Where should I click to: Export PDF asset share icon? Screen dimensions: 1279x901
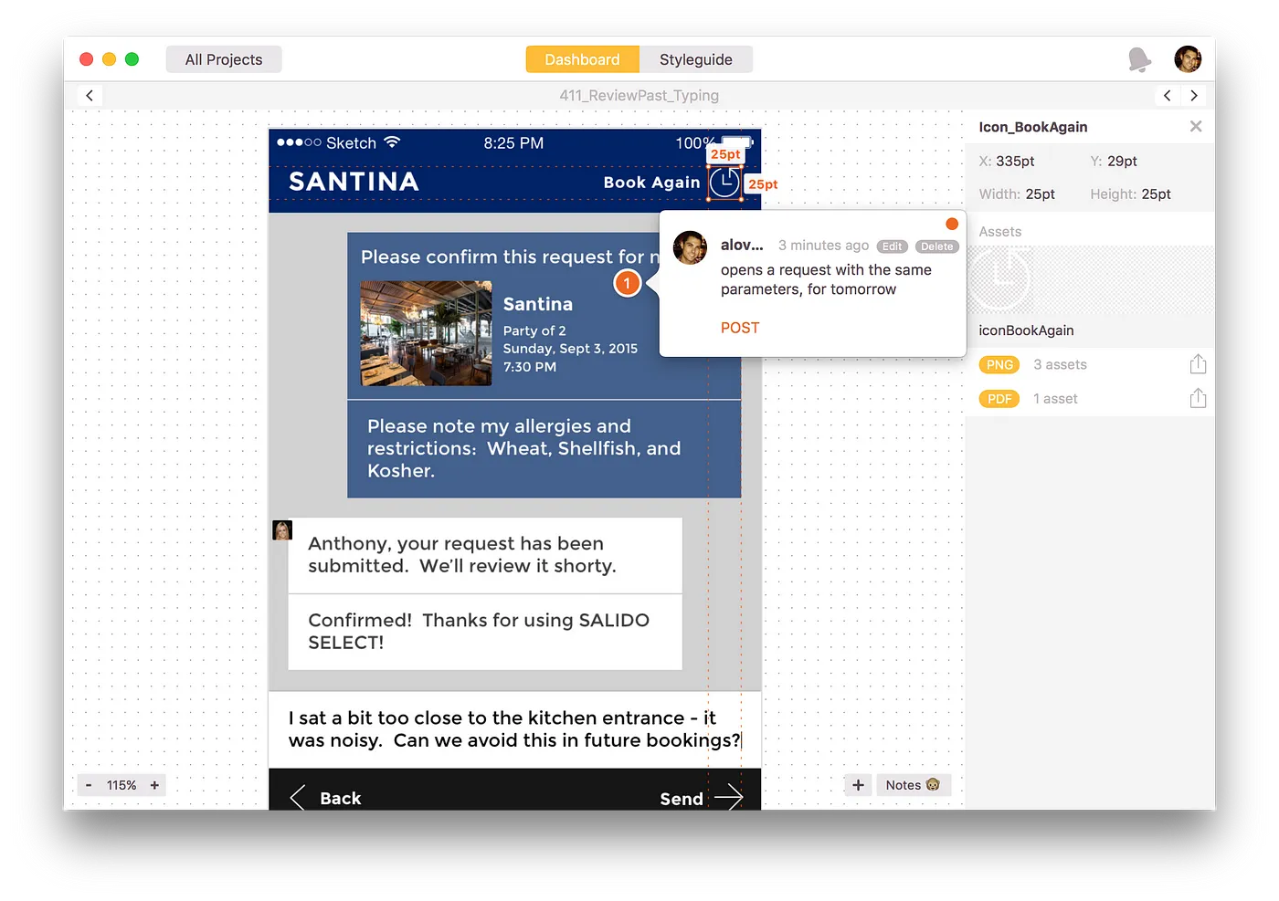click(x=1198, y=398)
